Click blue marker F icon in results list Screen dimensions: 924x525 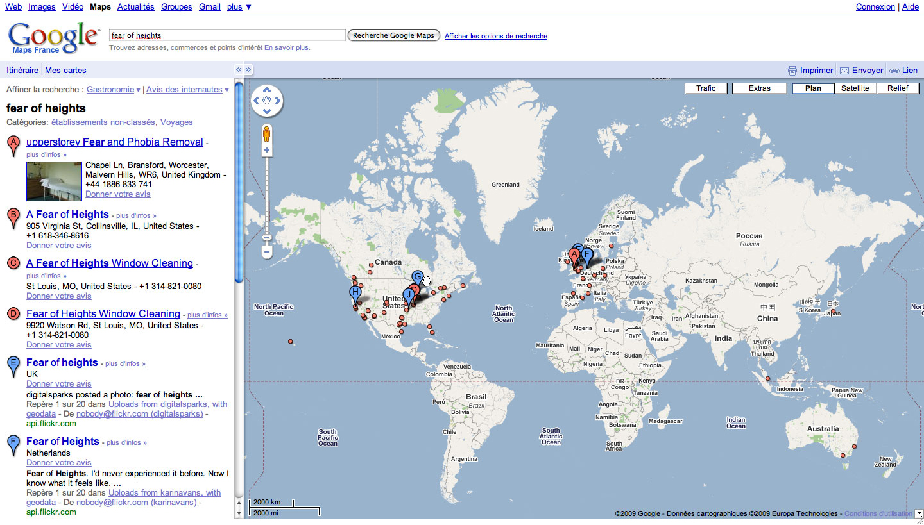13,445
